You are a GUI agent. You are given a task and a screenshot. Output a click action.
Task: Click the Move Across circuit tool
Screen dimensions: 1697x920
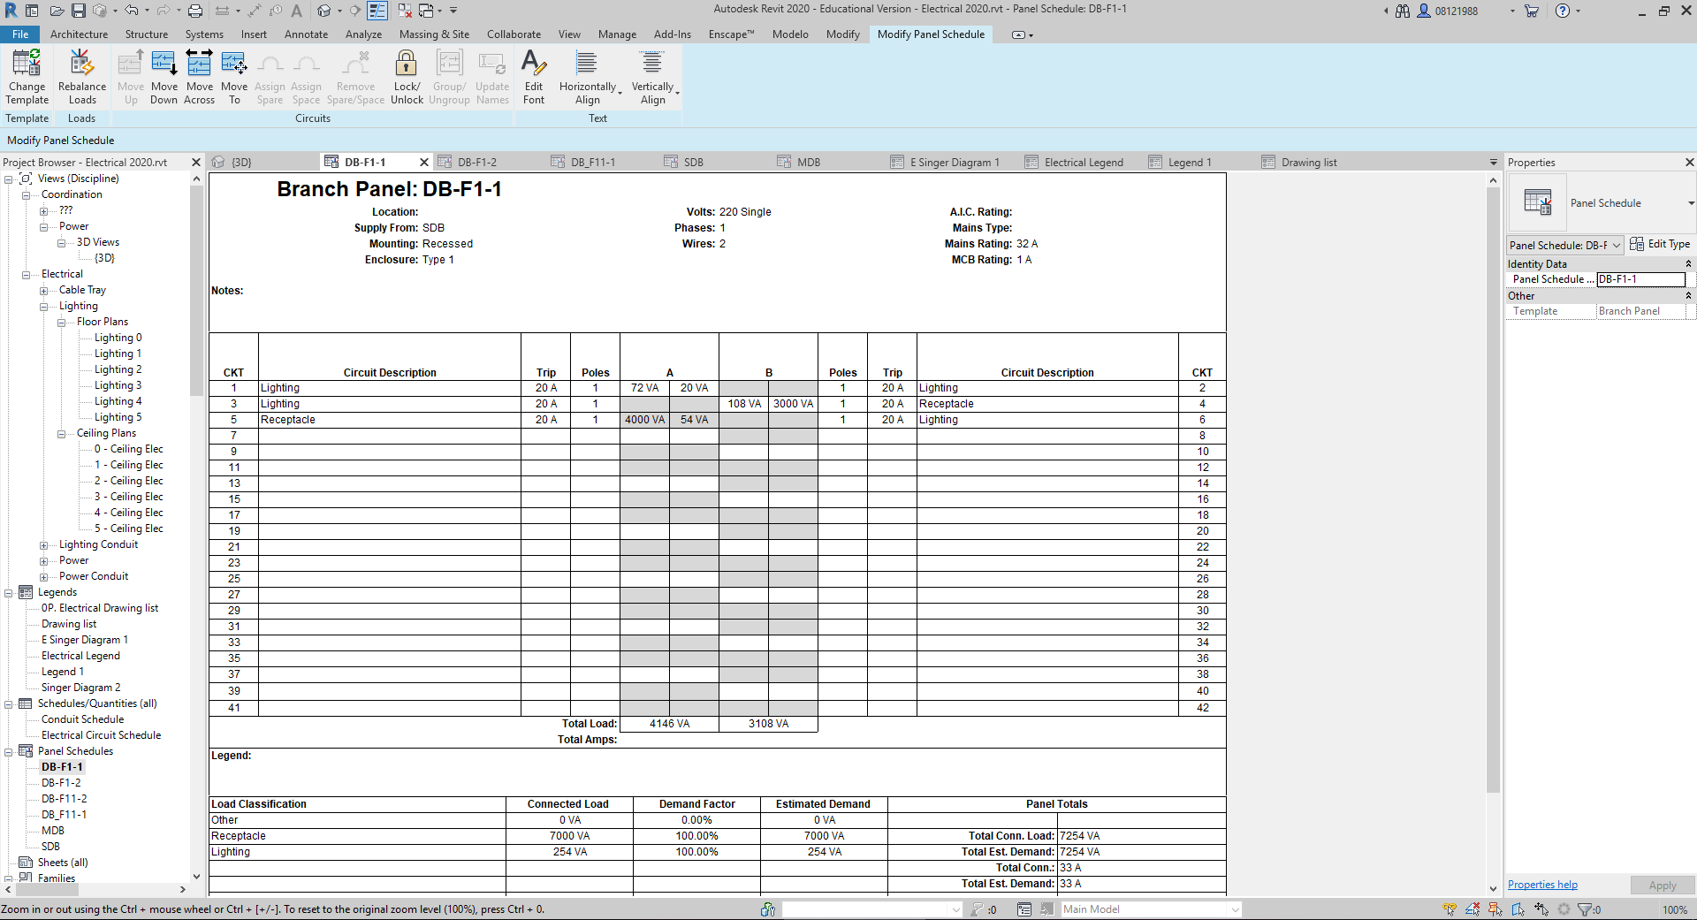click(x=200, y=65)
